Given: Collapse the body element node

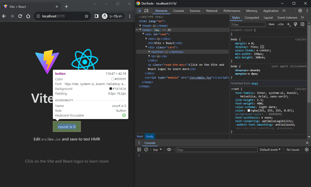Looking at the screenshot, I should pyautogui.click(x=140, y=30).
